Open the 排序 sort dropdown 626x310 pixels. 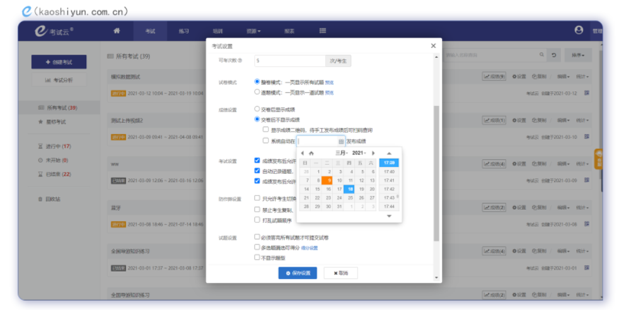coord(577,55)
